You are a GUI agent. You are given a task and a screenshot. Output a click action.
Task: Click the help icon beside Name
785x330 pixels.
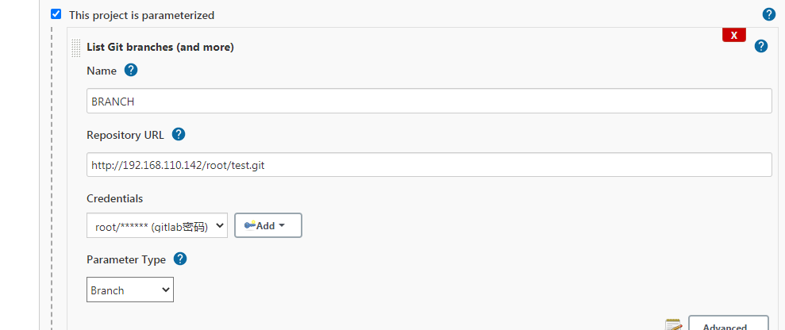tap(131, 70)
